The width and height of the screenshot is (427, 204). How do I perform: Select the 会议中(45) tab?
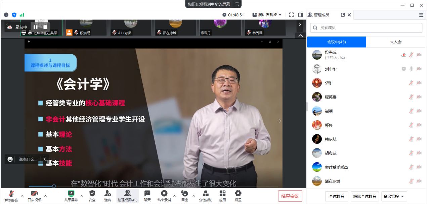coord(336,42)
